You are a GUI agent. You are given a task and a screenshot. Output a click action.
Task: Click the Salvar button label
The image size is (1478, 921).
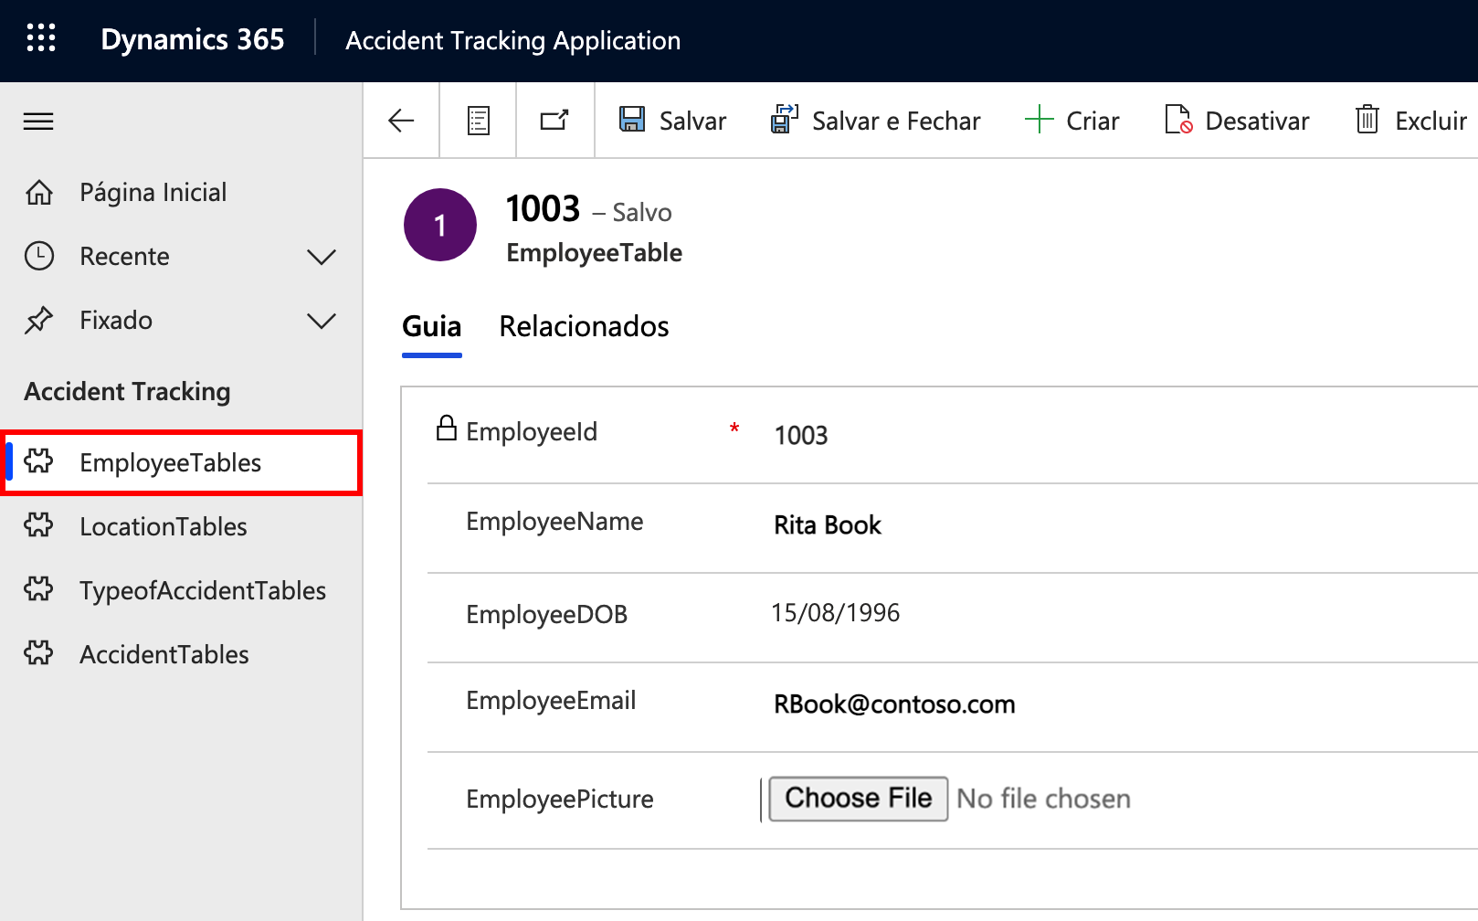(693, 121)
